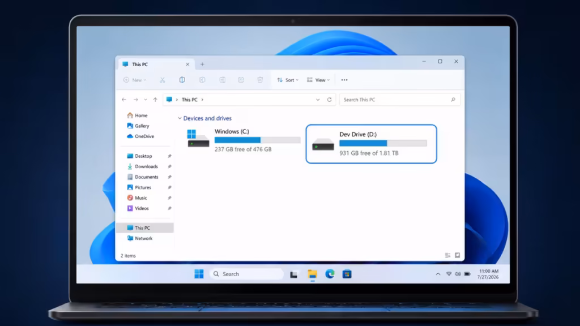Open the New dropdown menu
580x326 pixels.
[x=135, y=80]
